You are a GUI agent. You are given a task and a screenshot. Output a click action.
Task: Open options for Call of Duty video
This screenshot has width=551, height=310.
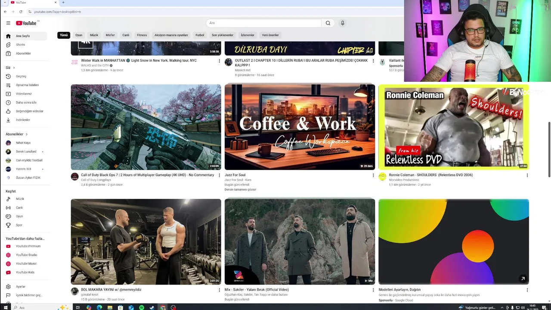pos(219,175)
